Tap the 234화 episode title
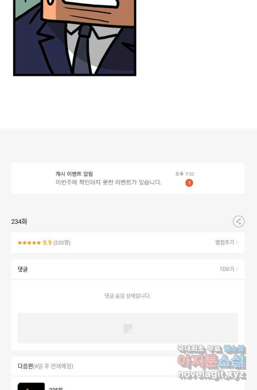257x390 pixels. pos(19,221)
